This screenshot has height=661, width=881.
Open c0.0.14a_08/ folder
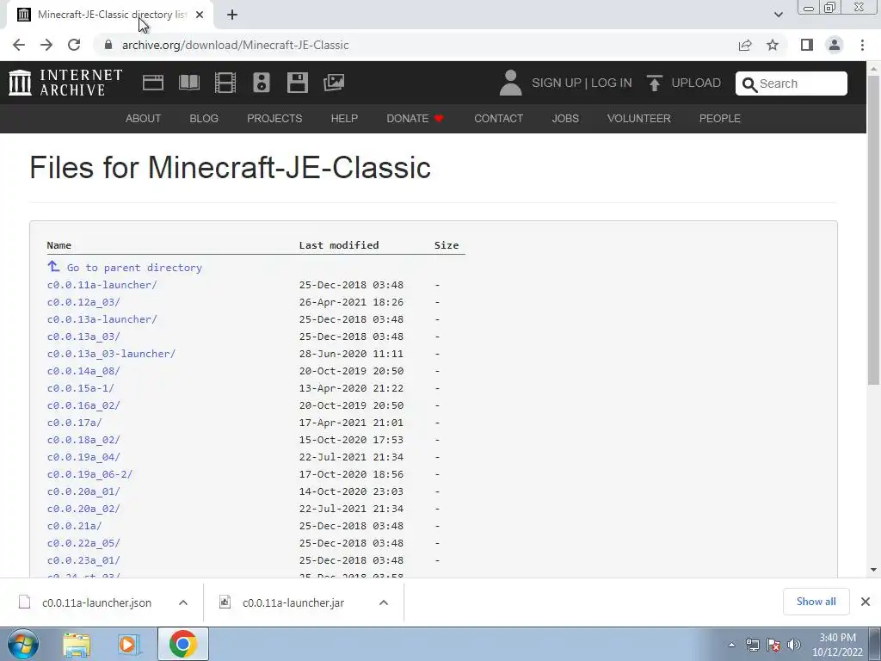83,371
